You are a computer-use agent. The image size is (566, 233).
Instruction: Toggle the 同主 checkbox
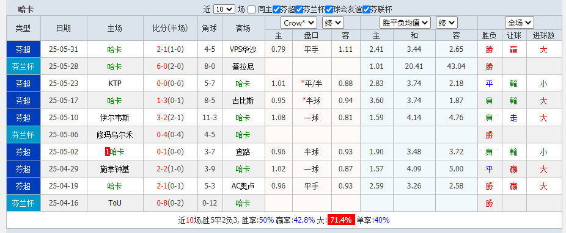[252, 9]
